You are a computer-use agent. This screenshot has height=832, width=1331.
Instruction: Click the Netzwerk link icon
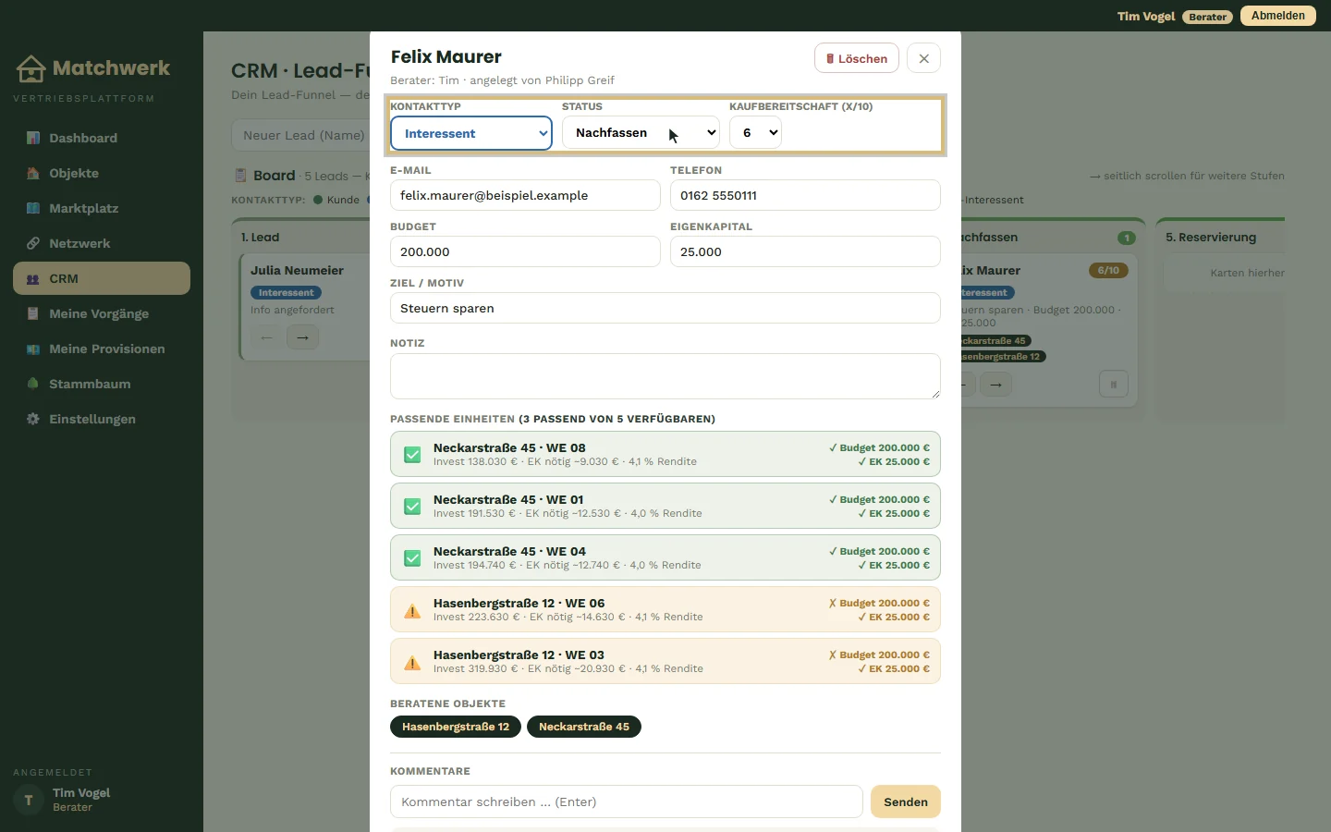pos(33,243)
